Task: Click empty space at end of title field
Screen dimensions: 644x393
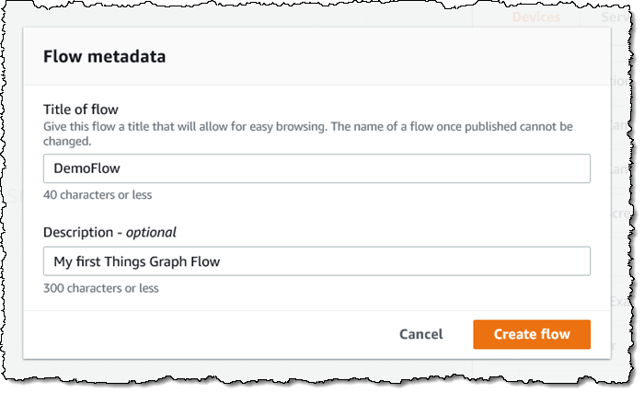Action: click(x=460, y=168)
